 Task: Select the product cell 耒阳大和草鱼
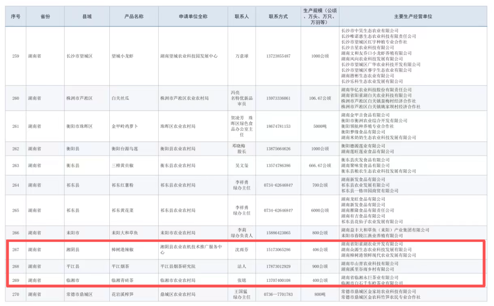tap(125, 233)
